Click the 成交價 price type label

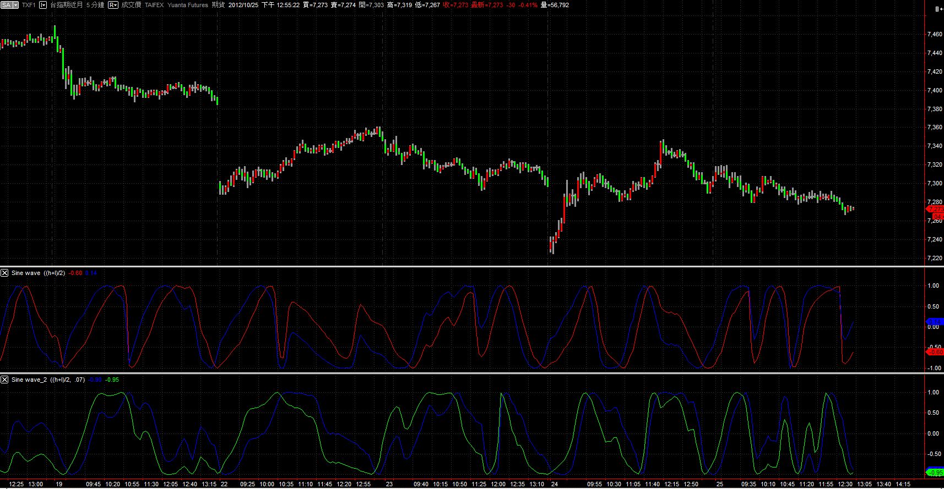coord(131,5)
